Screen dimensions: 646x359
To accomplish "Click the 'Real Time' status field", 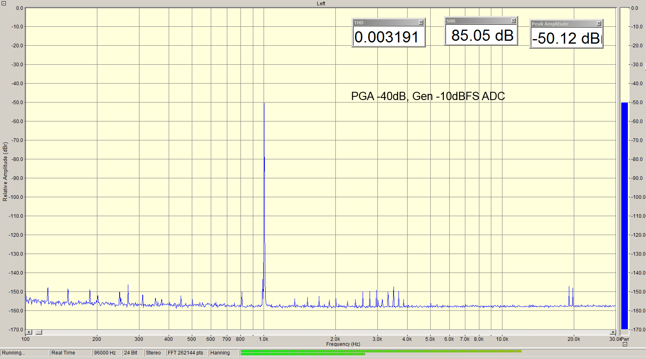I will click(71, 353).
